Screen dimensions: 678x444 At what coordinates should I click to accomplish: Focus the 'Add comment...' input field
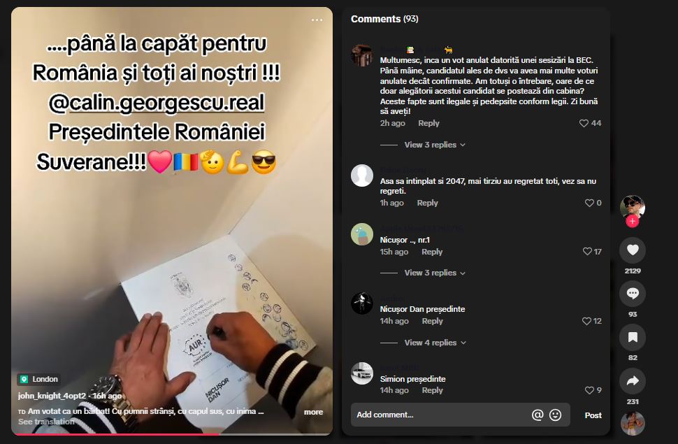point(441,415)
